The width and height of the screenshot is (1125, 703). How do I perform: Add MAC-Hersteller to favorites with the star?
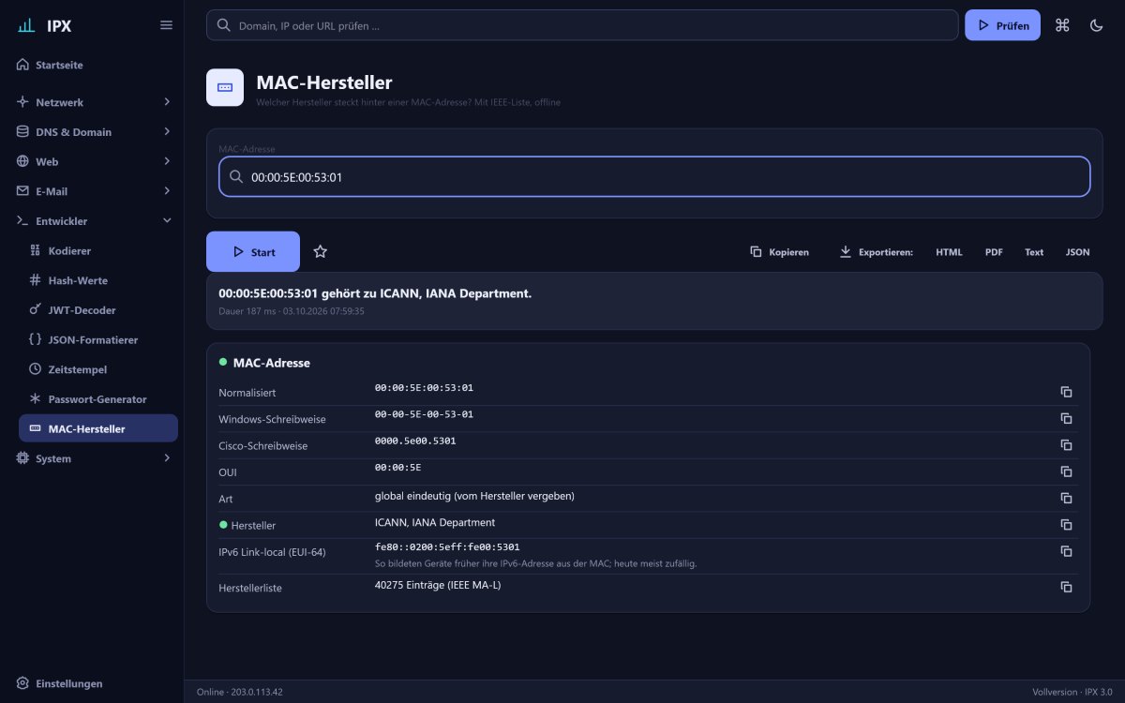pos(321,251)
